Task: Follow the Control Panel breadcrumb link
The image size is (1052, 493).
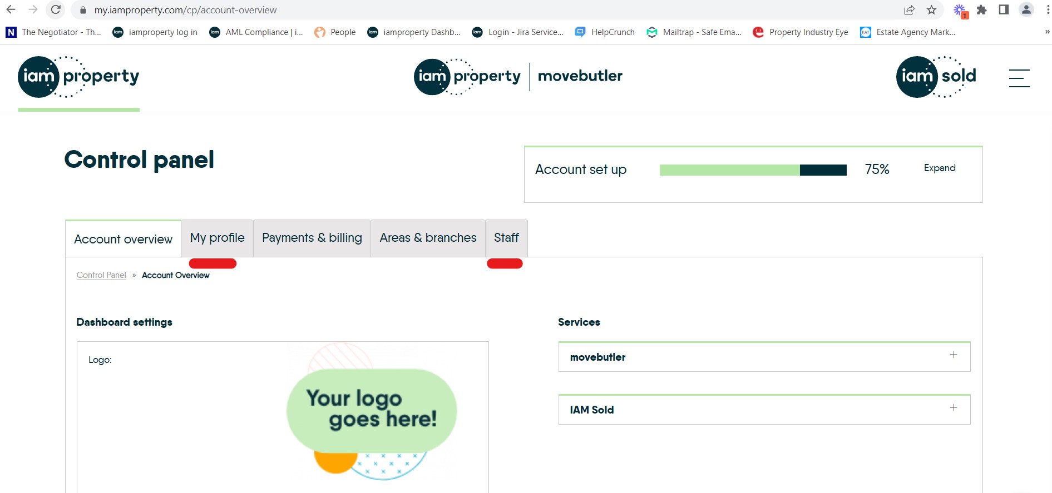Action: coord(101,275)
